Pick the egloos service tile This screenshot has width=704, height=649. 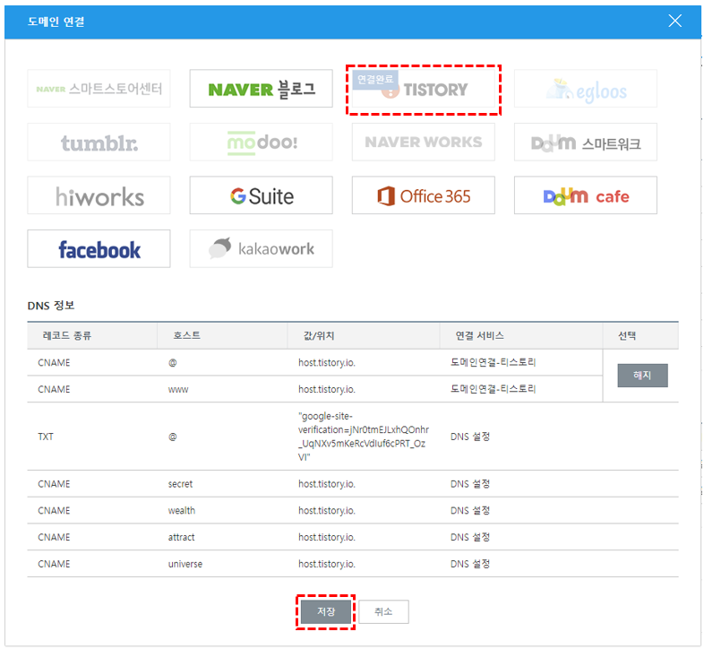coord(586,88)
